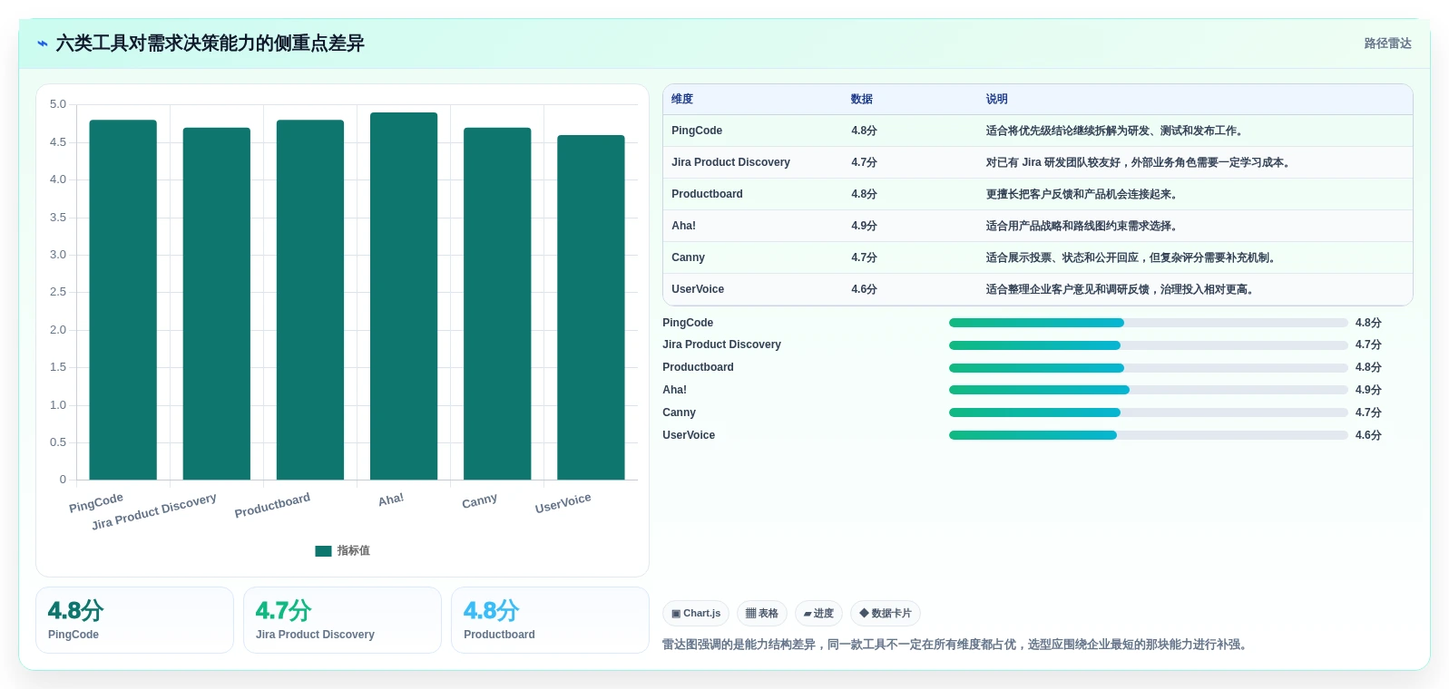
Task: Click the 路径雷达 tag in the header
Action: (1387, 44)
